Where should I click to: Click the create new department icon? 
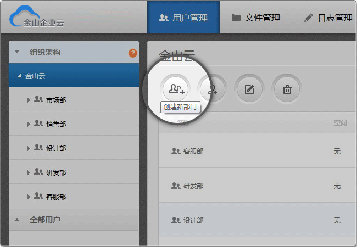coord(175,89)
